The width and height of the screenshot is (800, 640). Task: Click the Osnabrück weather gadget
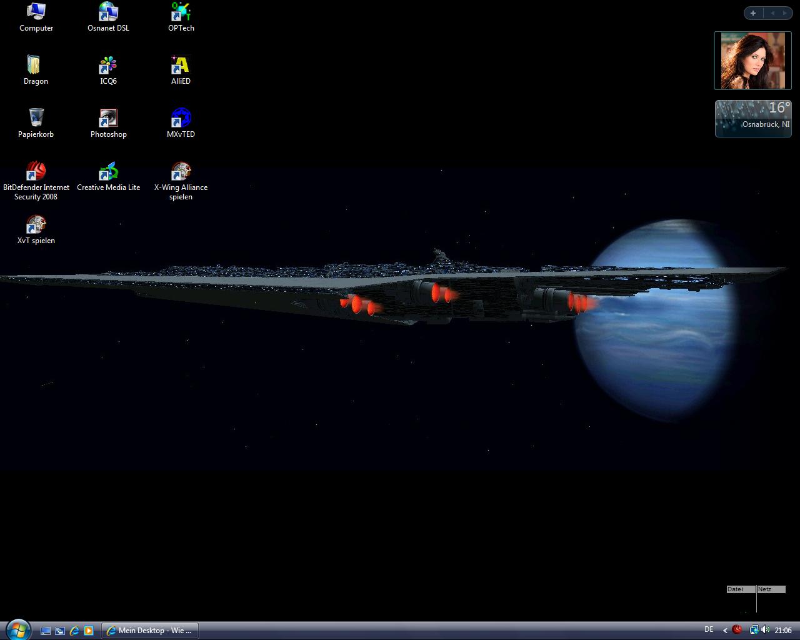tap(753, 118)
